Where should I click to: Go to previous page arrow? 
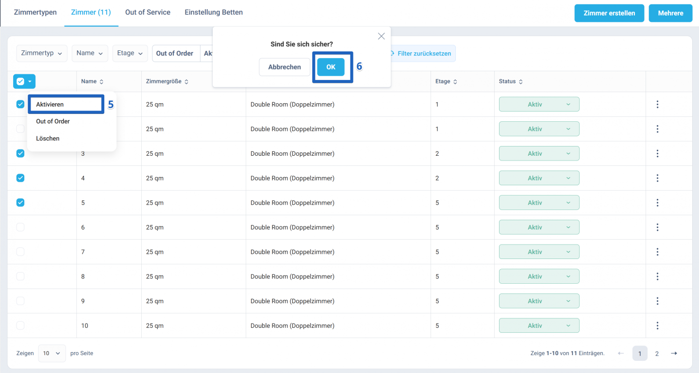621,354
